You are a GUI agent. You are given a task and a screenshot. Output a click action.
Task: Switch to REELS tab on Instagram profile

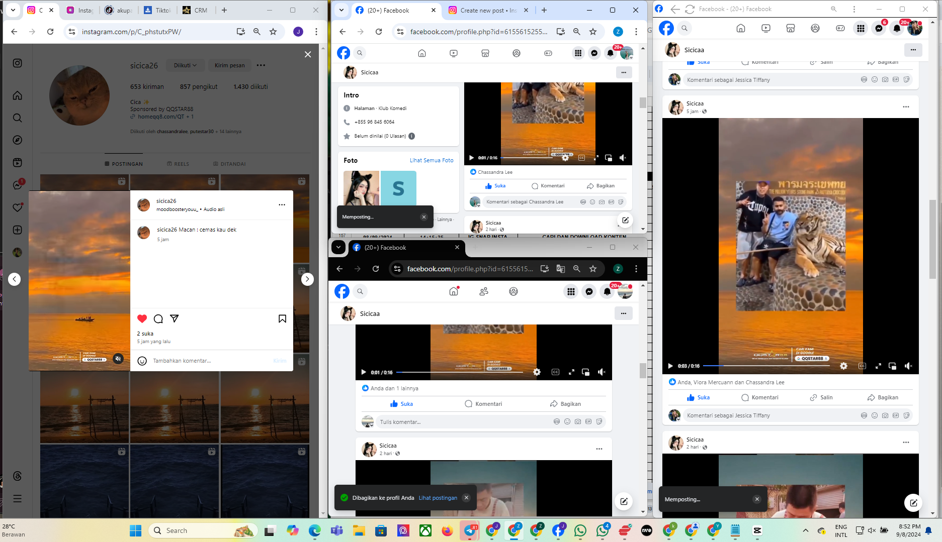pyautogui.click(x=178, y=164)
